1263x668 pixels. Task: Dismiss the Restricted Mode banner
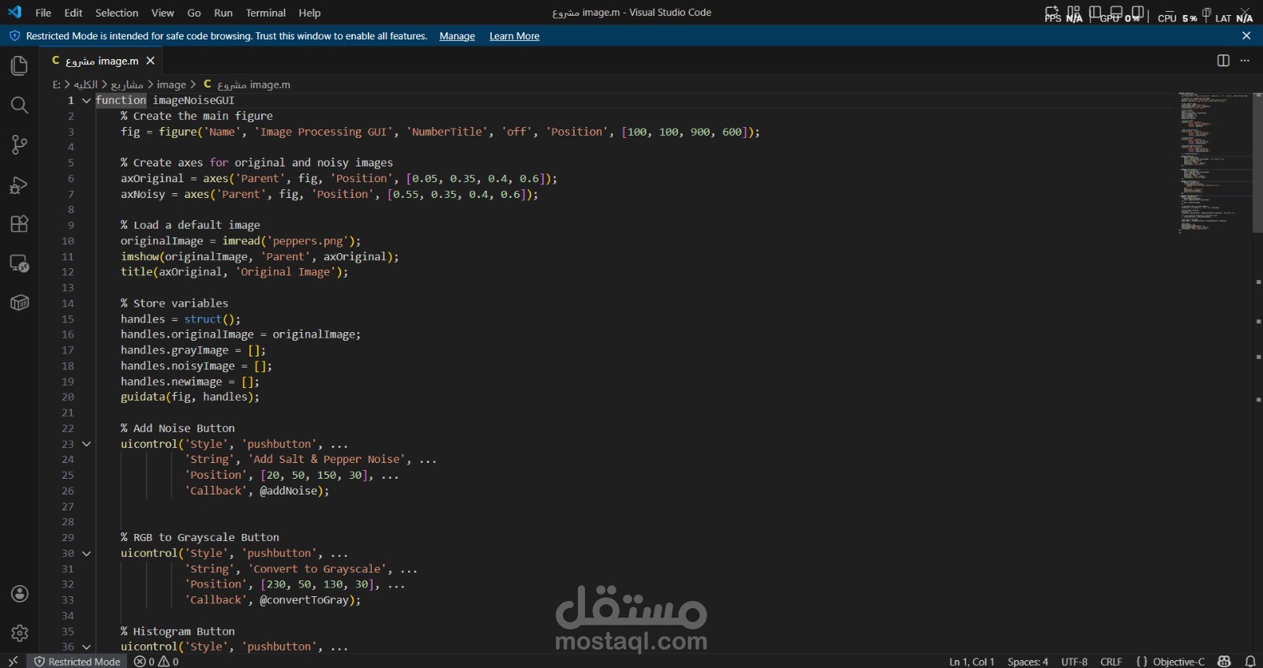(x=1246, y=35)
